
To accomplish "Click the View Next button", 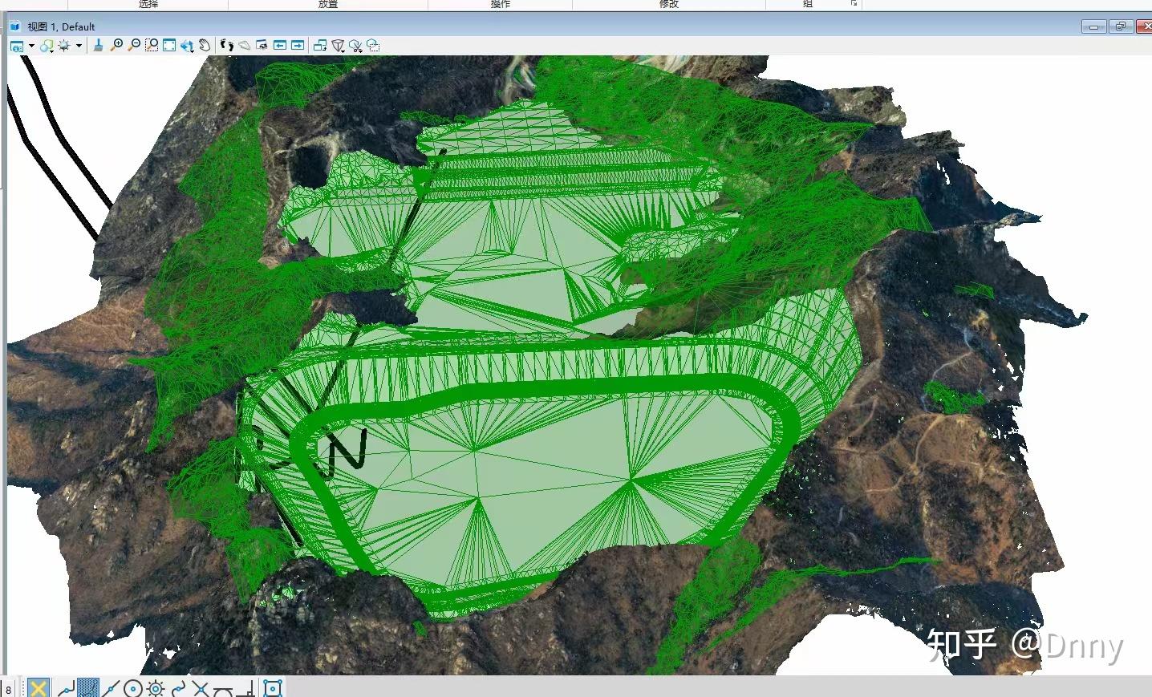I will [298, 46].
